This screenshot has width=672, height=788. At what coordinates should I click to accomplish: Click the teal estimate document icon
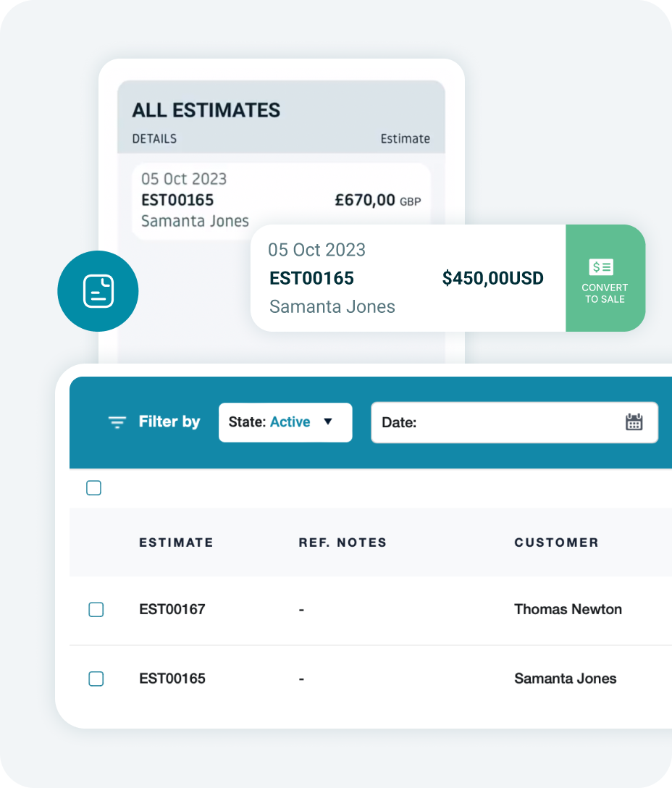[98, 291]
